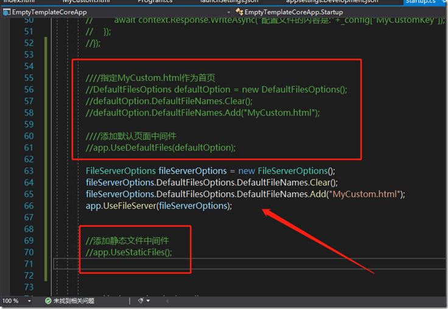The image size is (448, 309).
Task: Select the Program.cs tab
Action: click(155, 2)
